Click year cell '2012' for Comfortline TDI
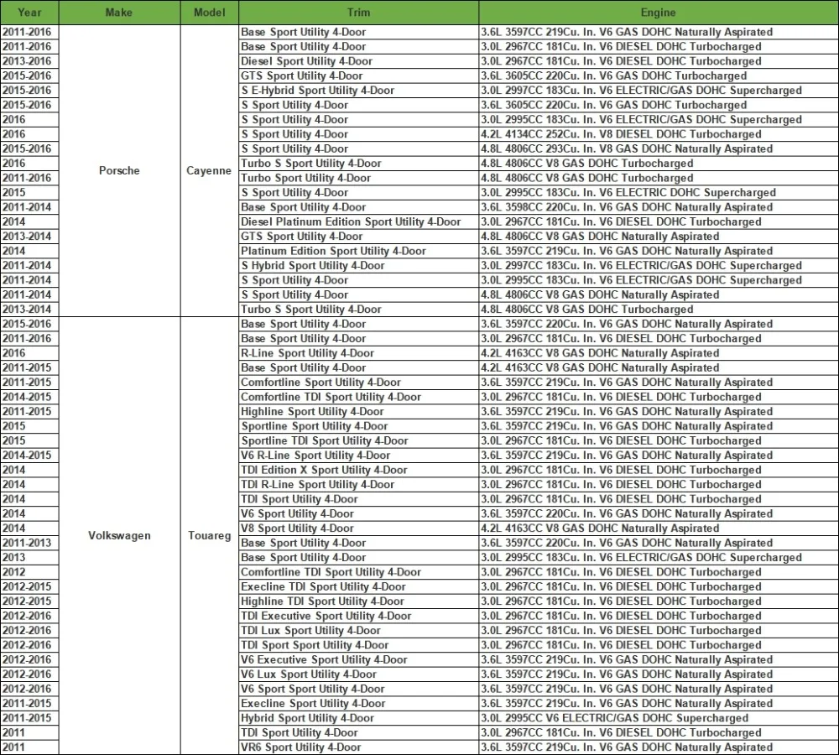Viewport: 839px width, 755px height. pos(29,572)
